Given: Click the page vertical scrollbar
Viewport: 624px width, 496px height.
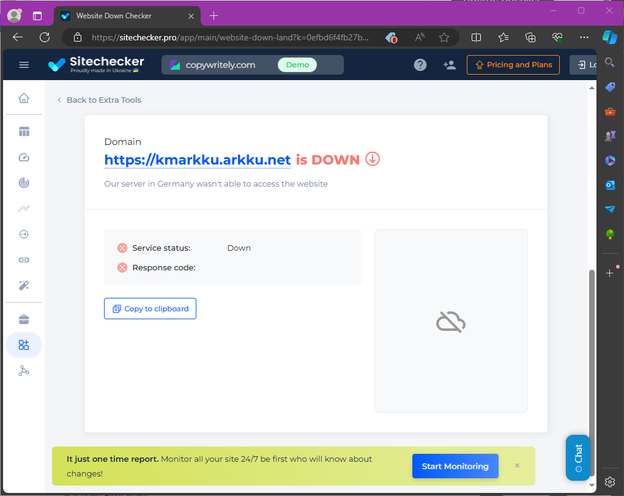Looking at the screenshot, I should point(592,372).
